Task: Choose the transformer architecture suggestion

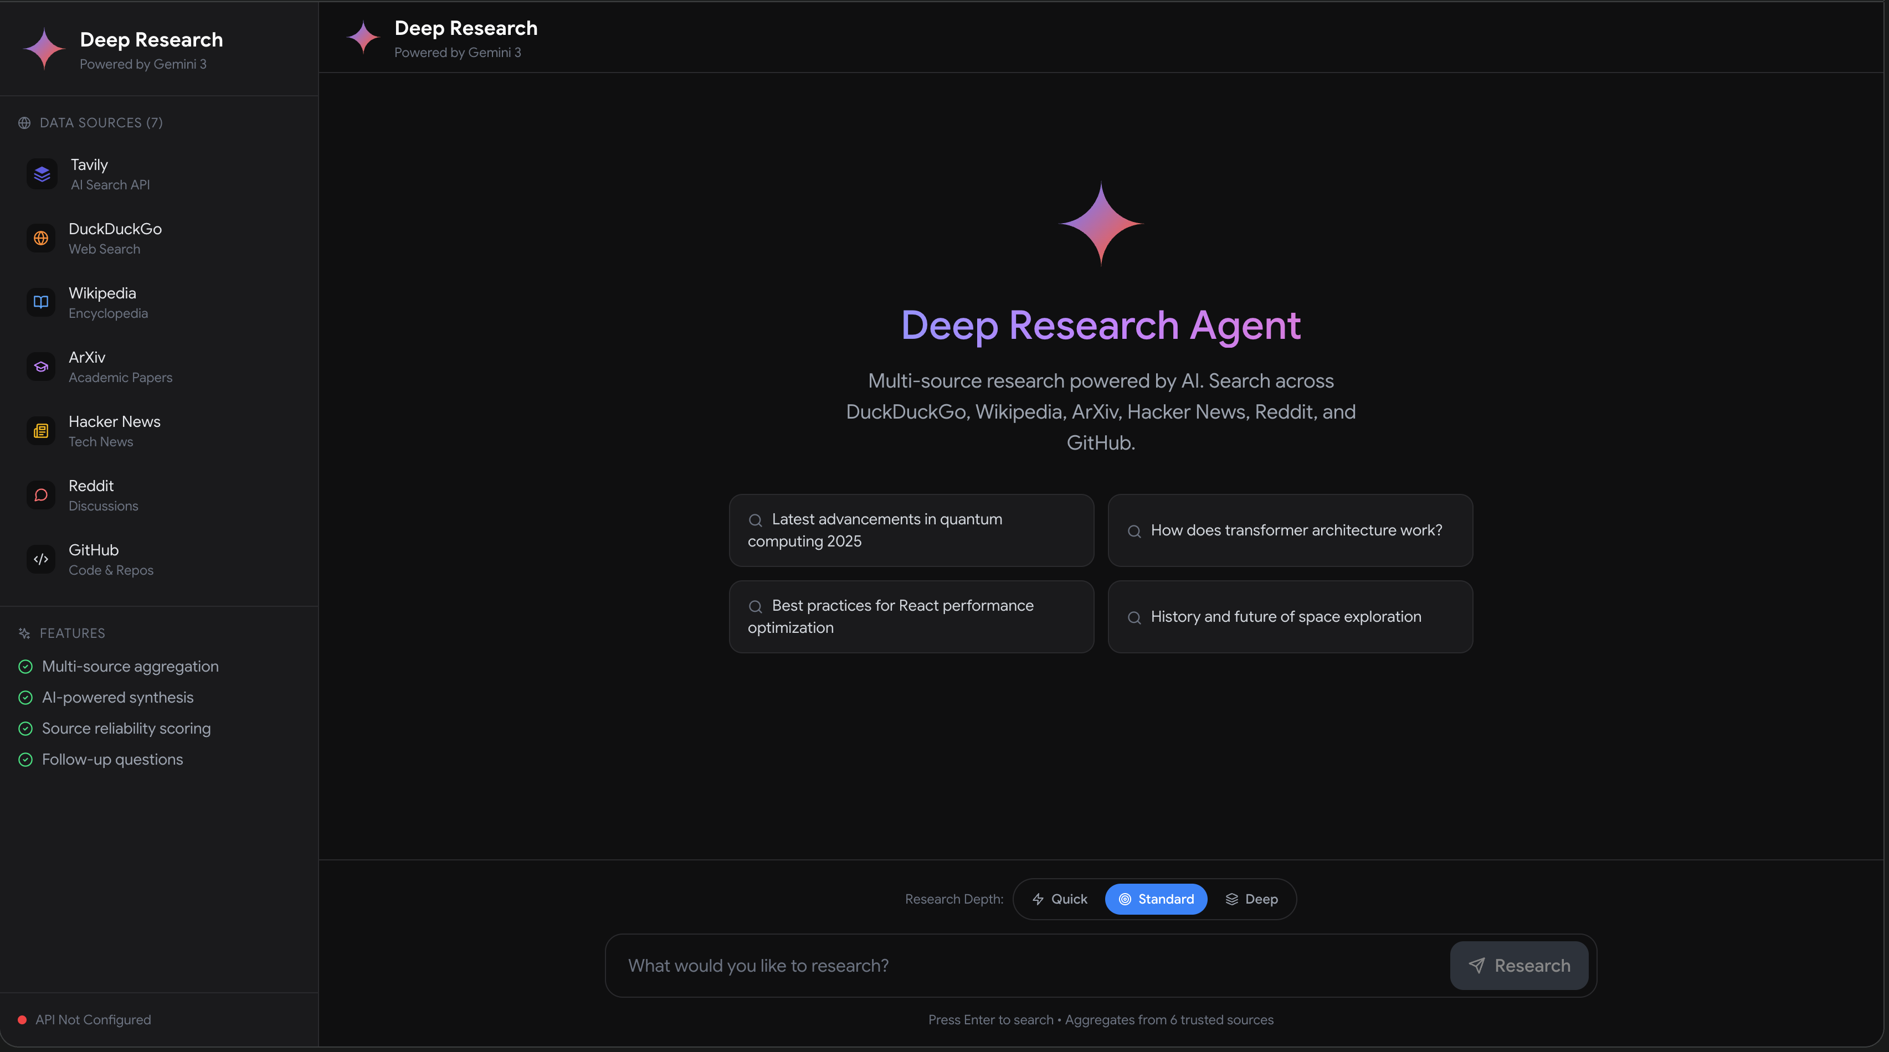Action: [1290, 530]
